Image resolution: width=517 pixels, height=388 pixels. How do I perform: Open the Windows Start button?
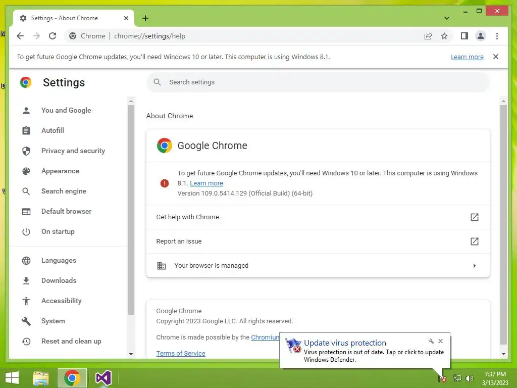click(x=12, y=378)
